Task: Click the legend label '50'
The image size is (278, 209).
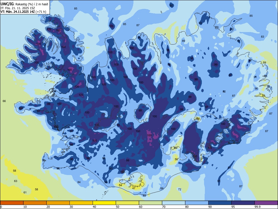Action: pos(118,207)
